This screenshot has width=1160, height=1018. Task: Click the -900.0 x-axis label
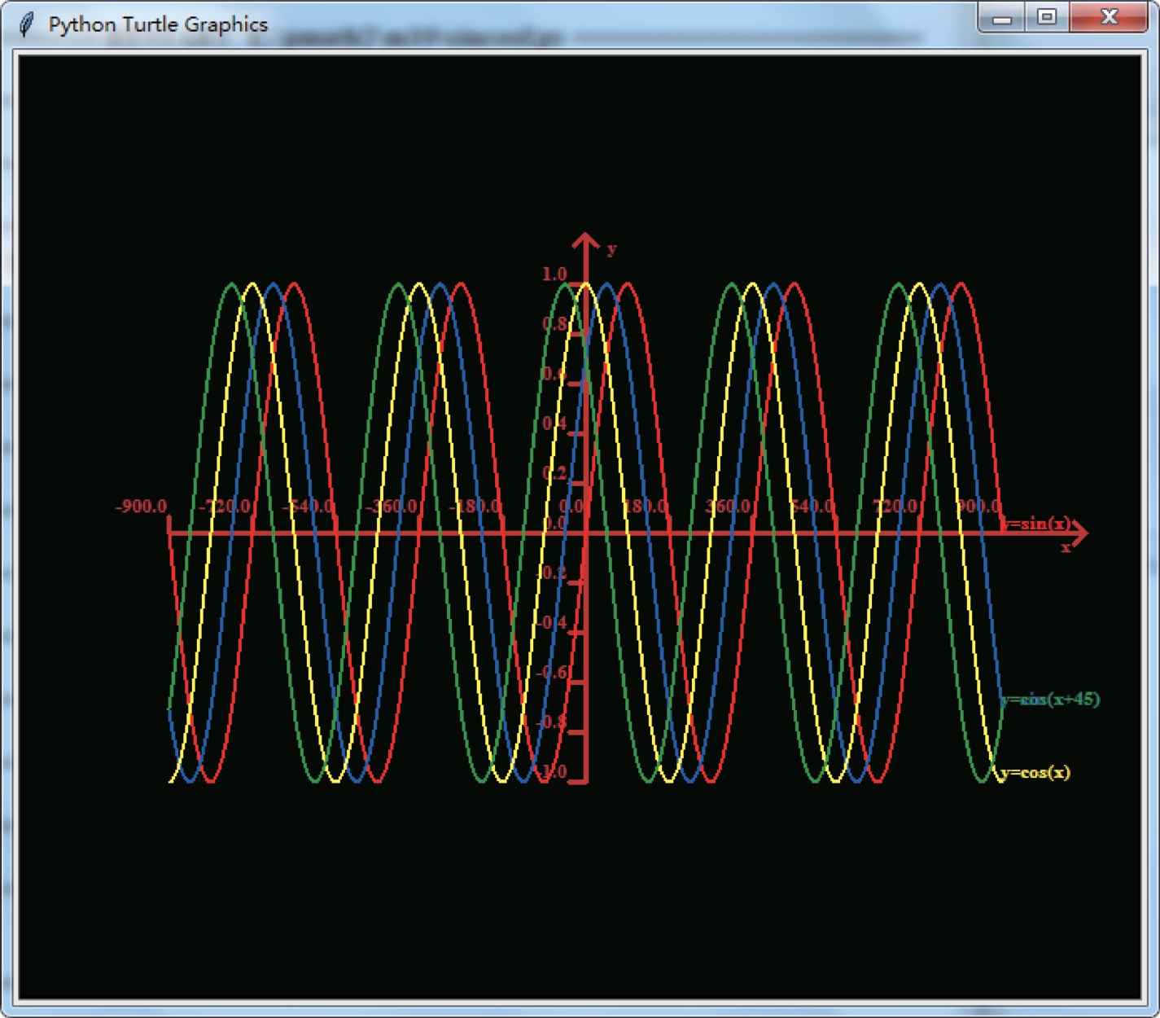141,507
